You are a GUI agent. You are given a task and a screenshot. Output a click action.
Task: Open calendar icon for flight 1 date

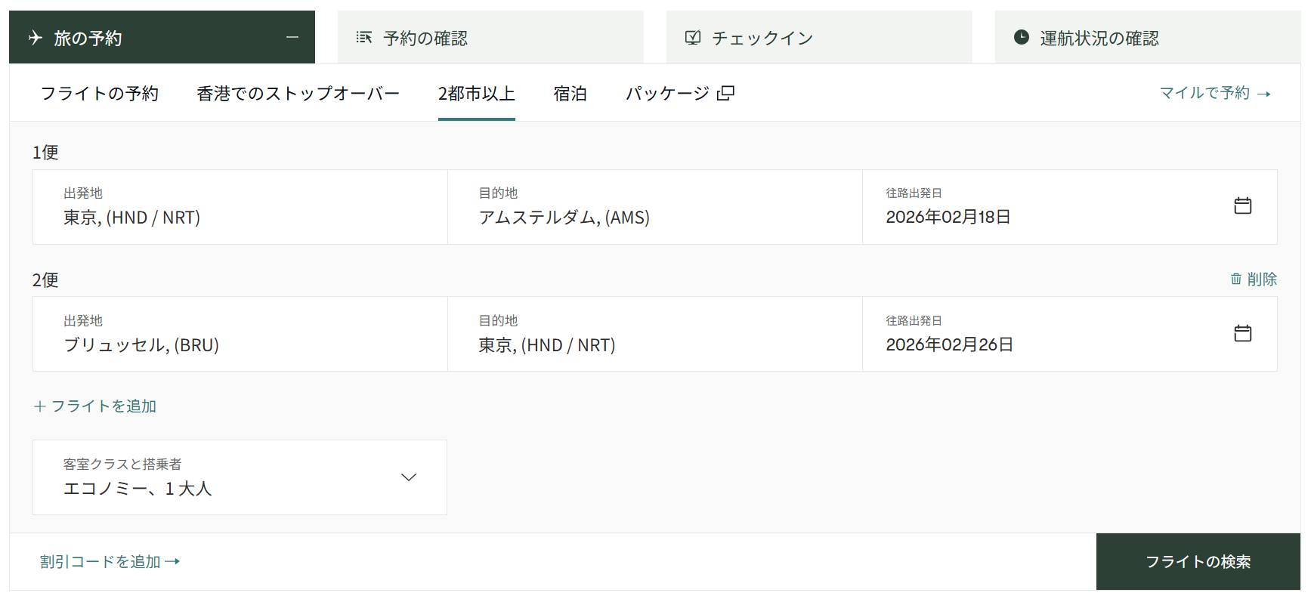(x=1242, y=206)
